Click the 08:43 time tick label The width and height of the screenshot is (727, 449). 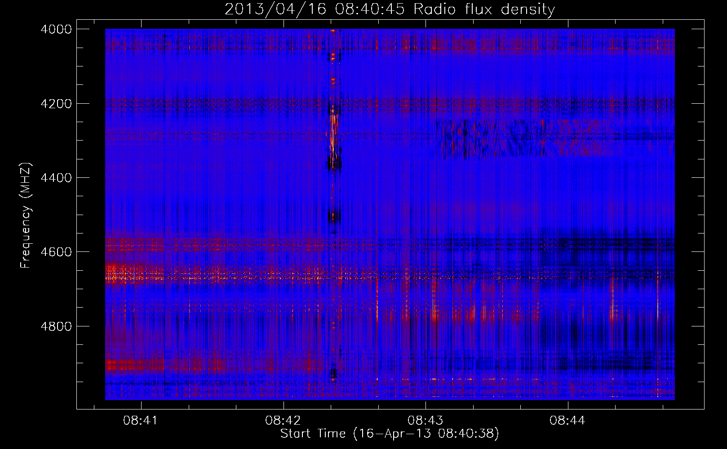point(425,420)
